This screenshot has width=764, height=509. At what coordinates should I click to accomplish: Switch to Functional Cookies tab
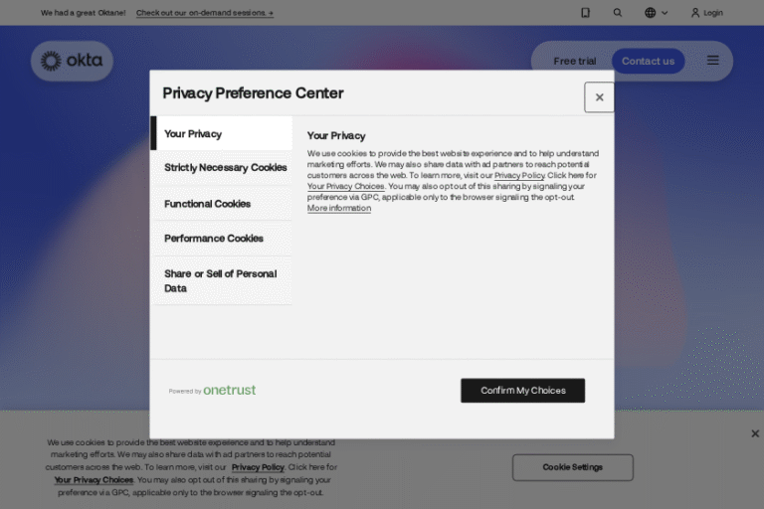[208, 204]
